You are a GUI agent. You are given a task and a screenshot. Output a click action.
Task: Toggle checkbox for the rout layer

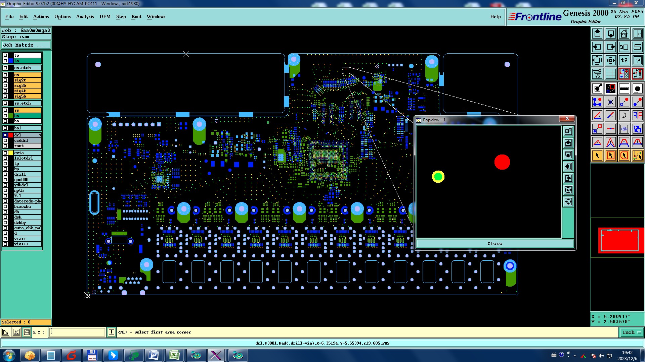[5, 146]
